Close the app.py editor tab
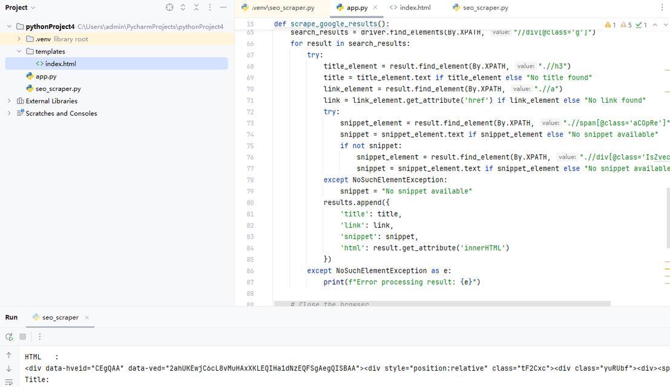 tap(375, 7)
